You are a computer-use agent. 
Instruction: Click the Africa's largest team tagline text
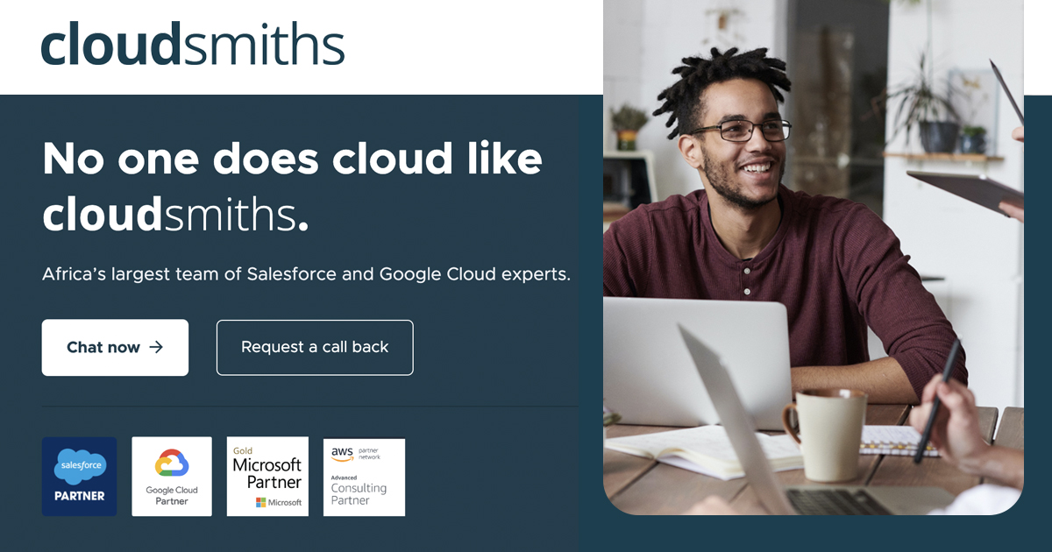coord(307,274)
